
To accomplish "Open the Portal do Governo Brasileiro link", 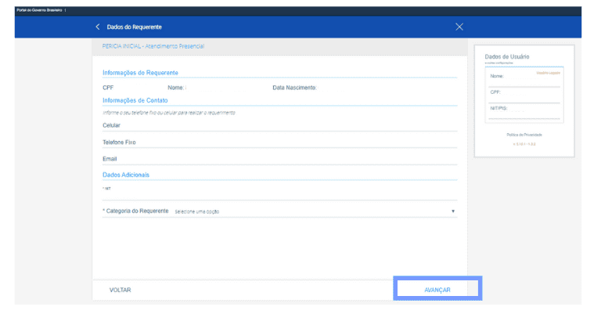I will click(39, 9).
